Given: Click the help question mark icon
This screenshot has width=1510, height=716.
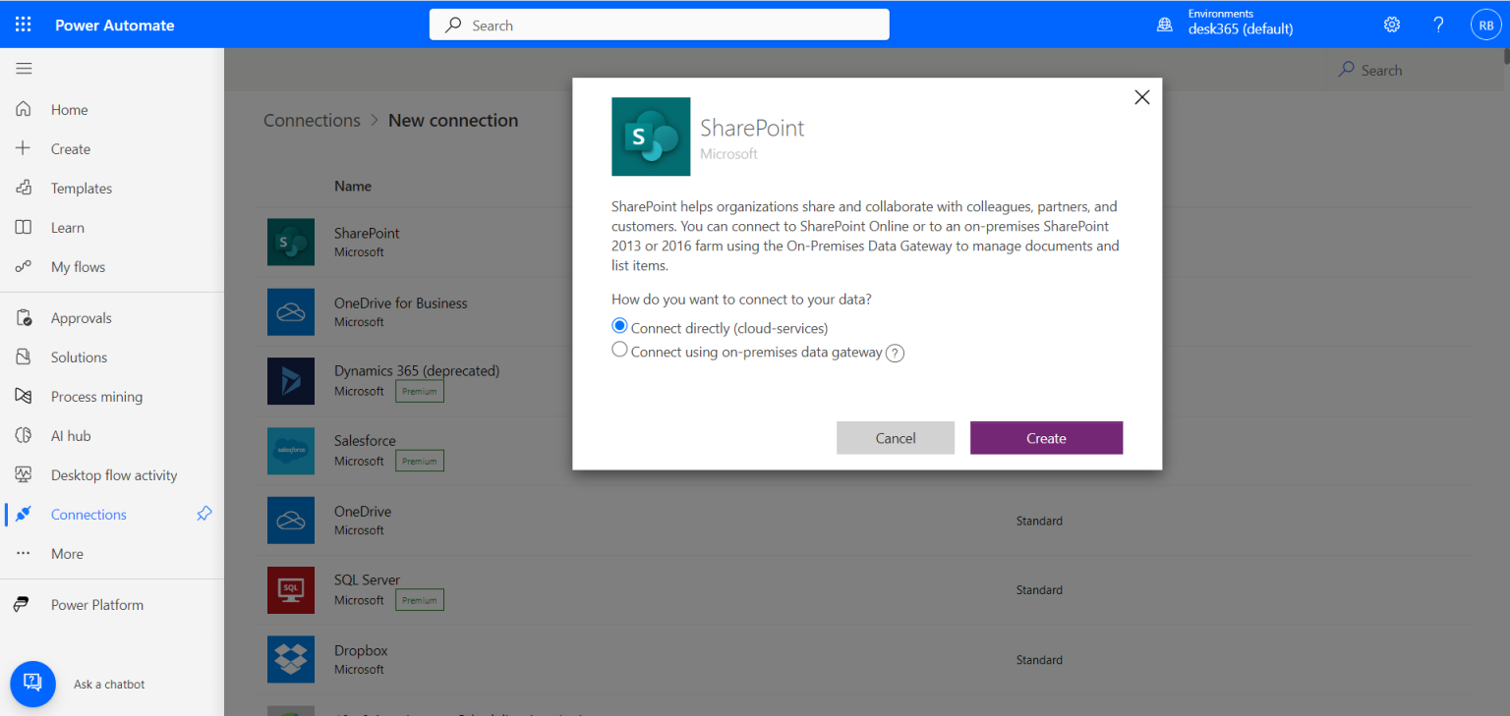Looking at the screenshot, I should point(1438,25).
